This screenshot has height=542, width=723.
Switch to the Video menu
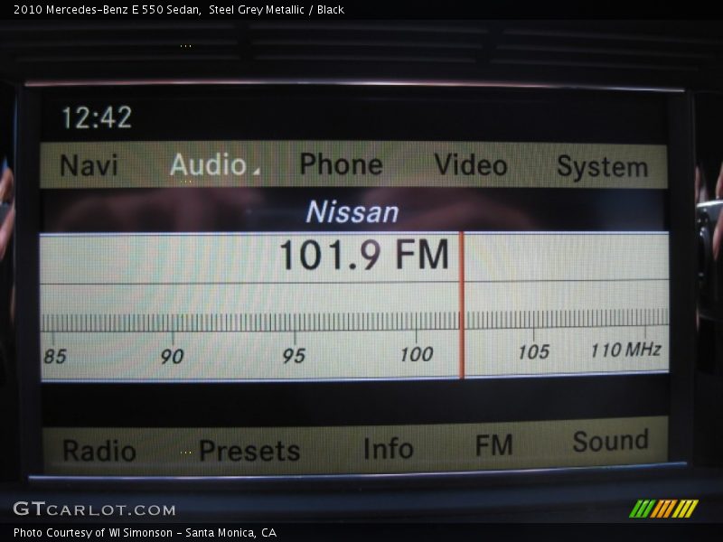point(471,165)
